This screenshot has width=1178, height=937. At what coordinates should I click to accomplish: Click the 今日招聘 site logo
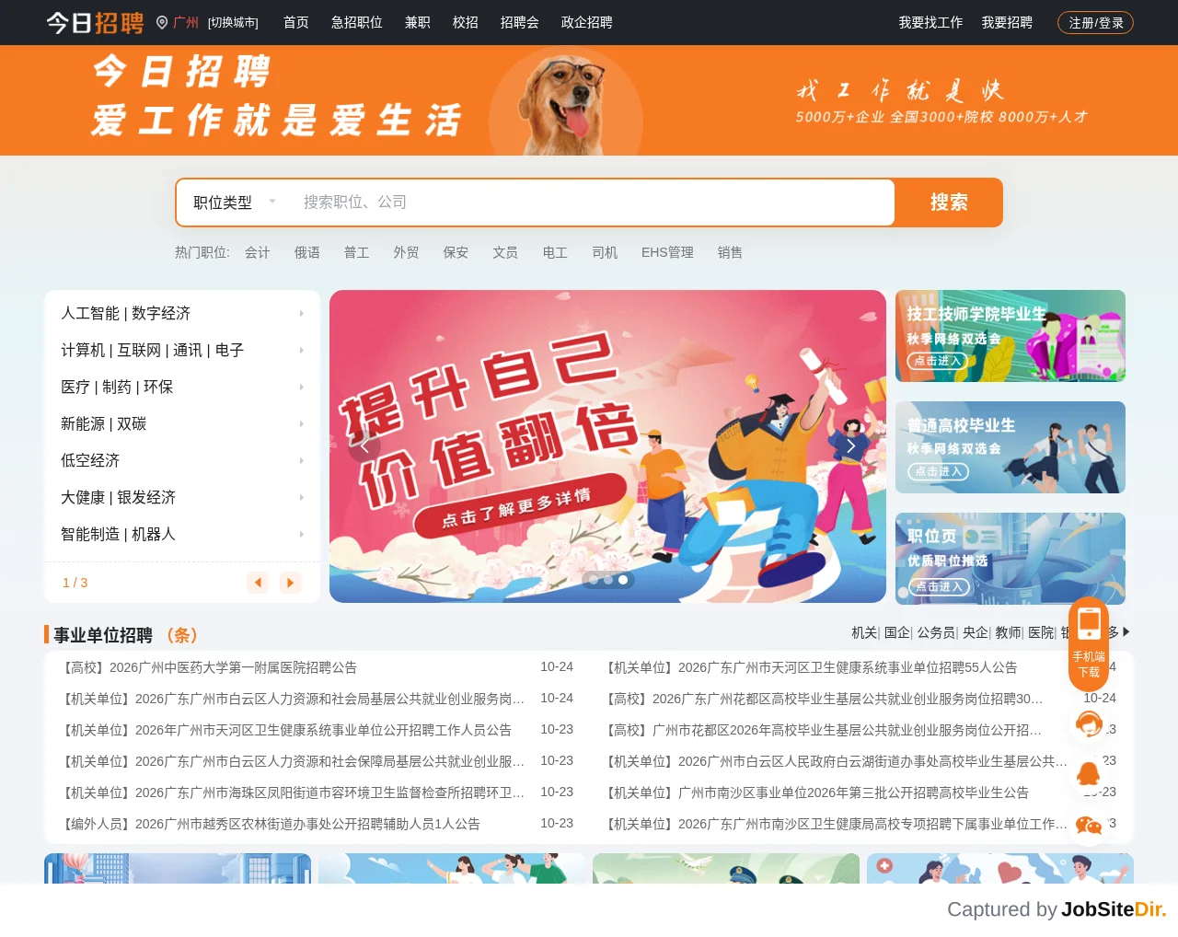pyautogui.click(x=96, y=22)
